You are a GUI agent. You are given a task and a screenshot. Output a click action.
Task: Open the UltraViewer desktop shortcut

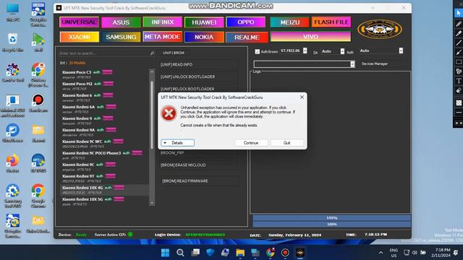[x=12, y=133]
